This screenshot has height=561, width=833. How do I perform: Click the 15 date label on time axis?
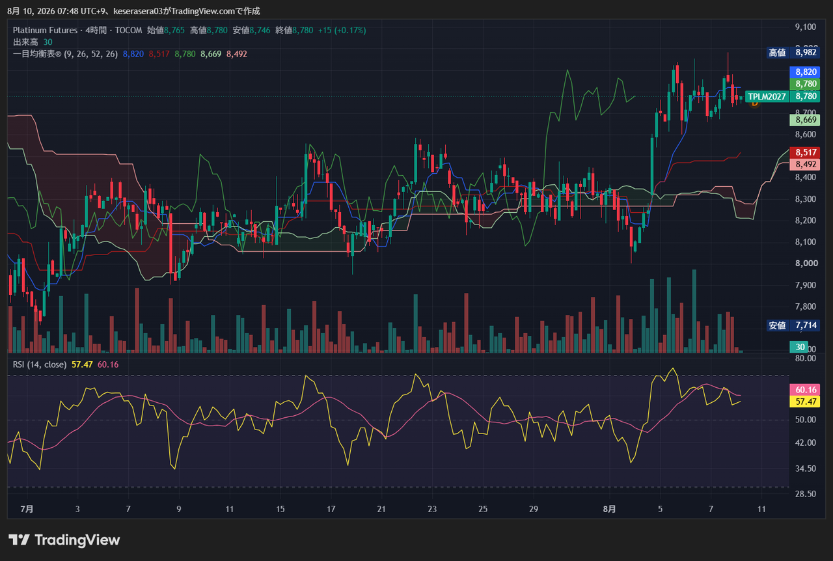click(280, 509)
